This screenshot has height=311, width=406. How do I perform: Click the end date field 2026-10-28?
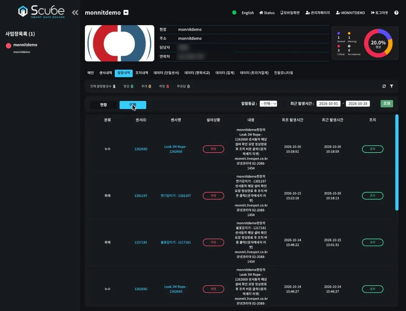tap(358, 104)
